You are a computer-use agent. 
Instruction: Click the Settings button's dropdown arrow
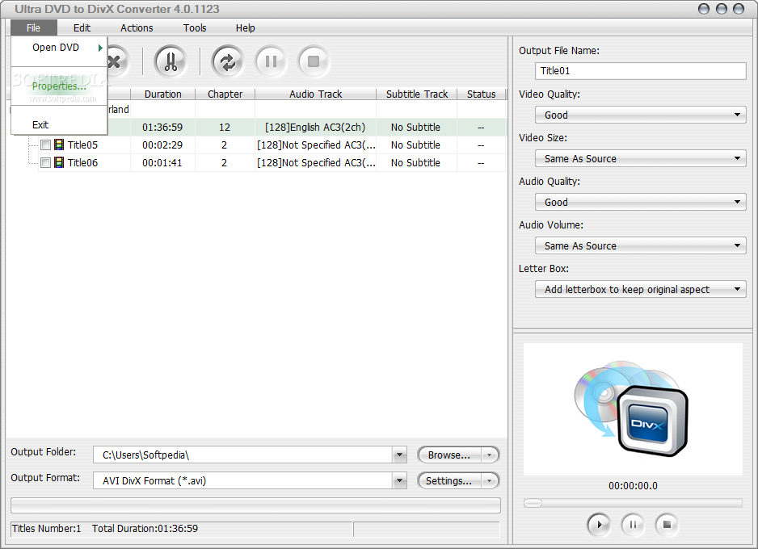click(489, 480)
